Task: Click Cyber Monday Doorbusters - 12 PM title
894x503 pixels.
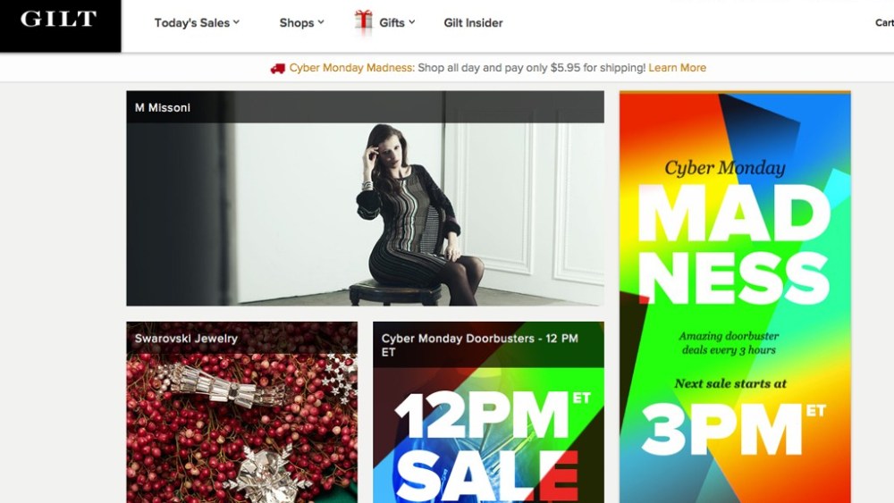Action: pyautogui.click(x=479, y=345)
